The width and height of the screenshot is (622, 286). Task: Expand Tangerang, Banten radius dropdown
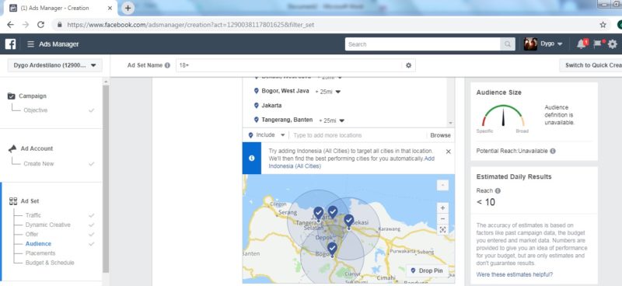341,120
